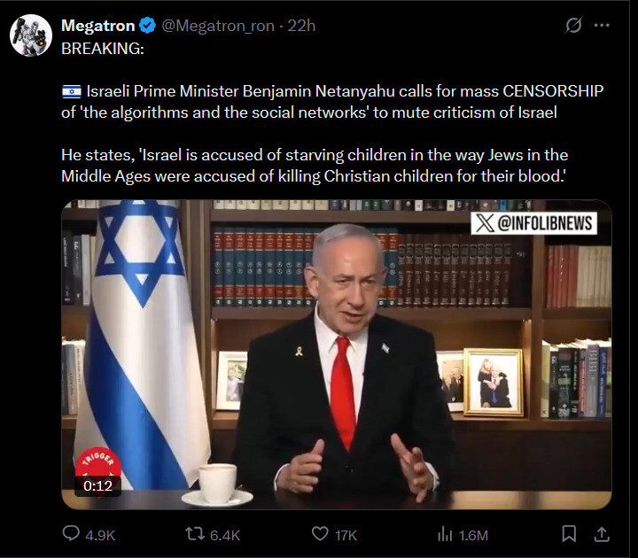
Task: Click the @INFOLIBNEWS watermark
Action: click(x=533, y=223)
